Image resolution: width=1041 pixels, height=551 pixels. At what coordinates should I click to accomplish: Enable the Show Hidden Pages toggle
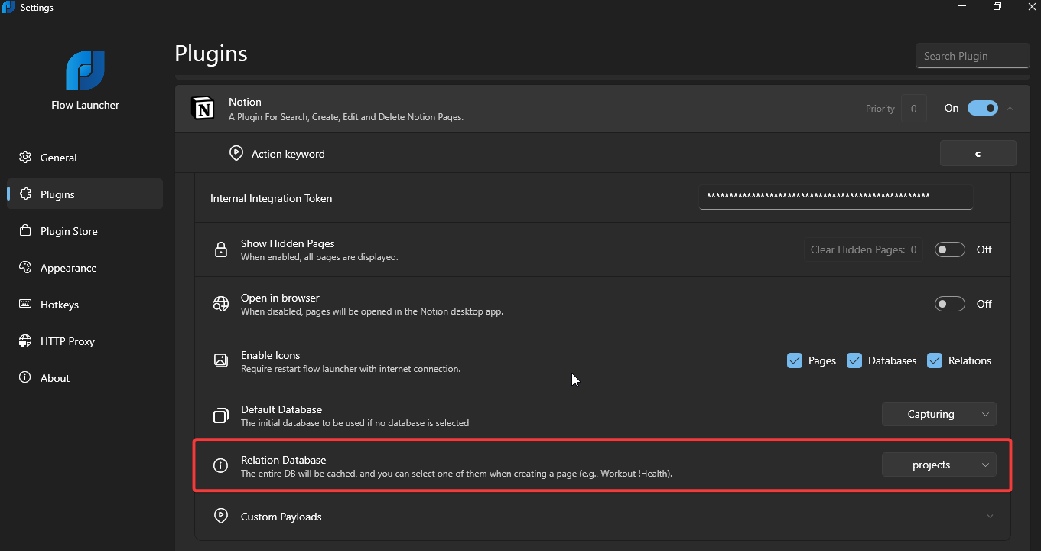(950, 249)
